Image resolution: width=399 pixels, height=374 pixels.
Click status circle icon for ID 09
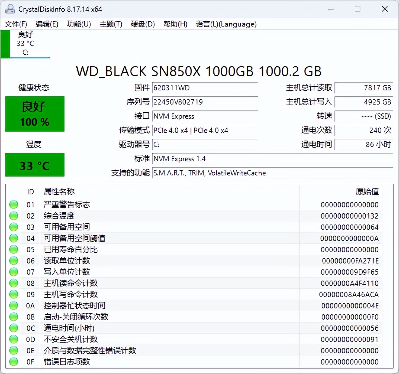click(x=14, y=294)
